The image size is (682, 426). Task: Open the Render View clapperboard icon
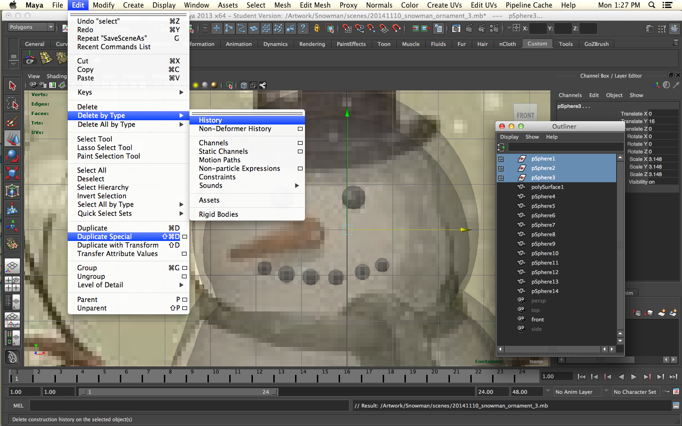coord(456,28)
